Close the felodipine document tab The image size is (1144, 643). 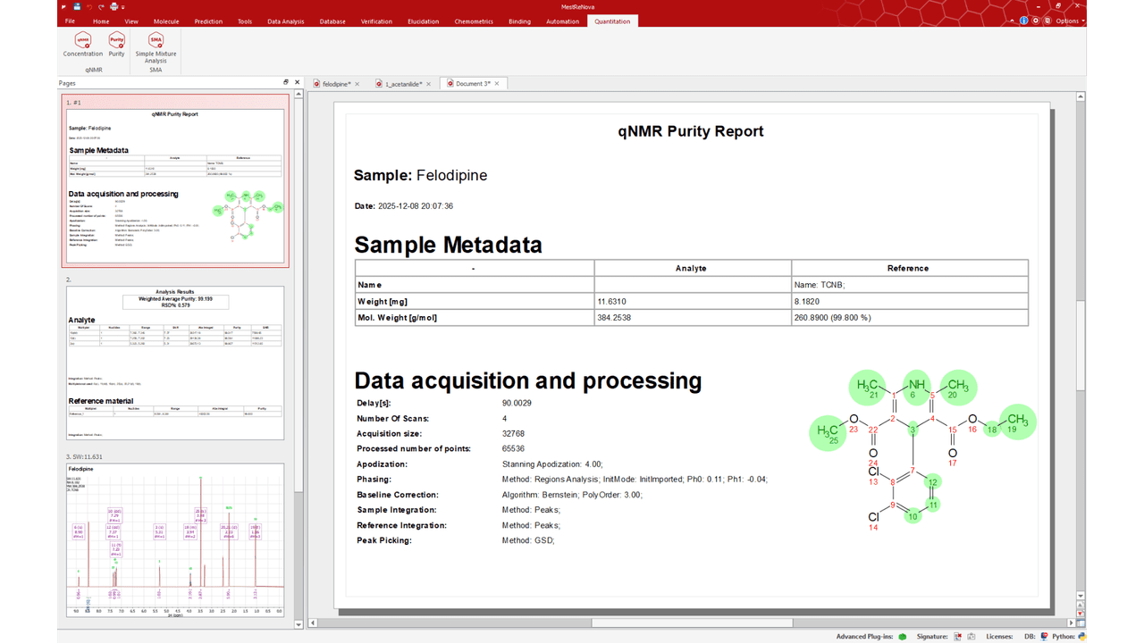tap(357, 84)
